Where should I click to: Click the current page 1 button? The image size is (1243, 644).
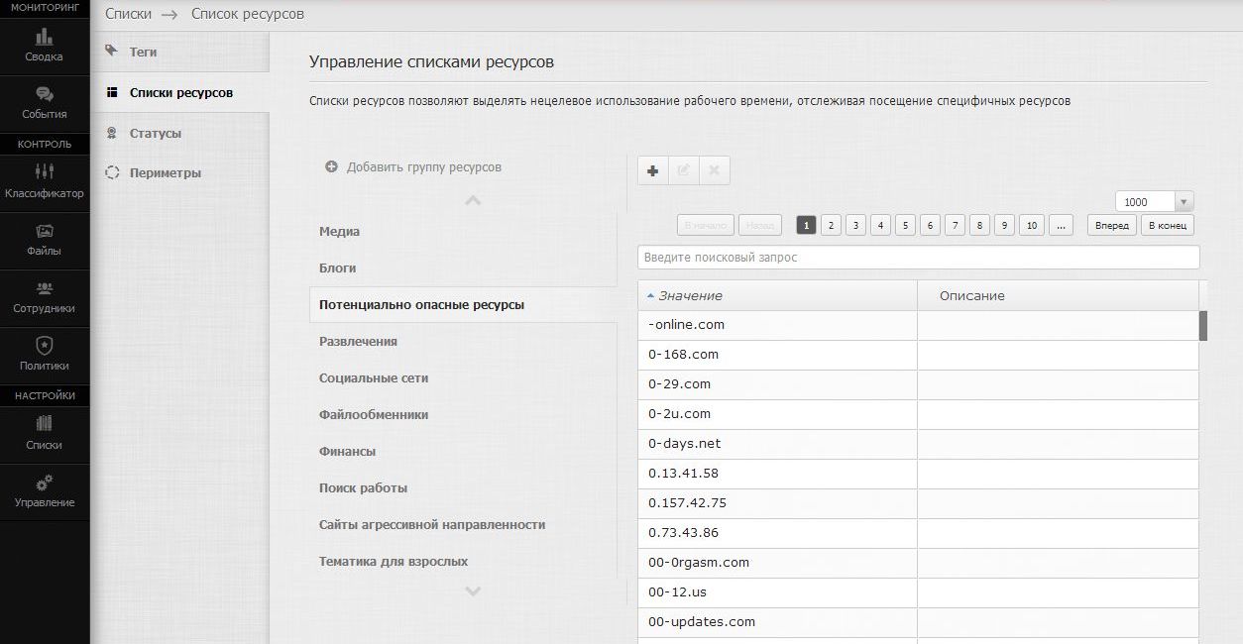tap(806, 225)
